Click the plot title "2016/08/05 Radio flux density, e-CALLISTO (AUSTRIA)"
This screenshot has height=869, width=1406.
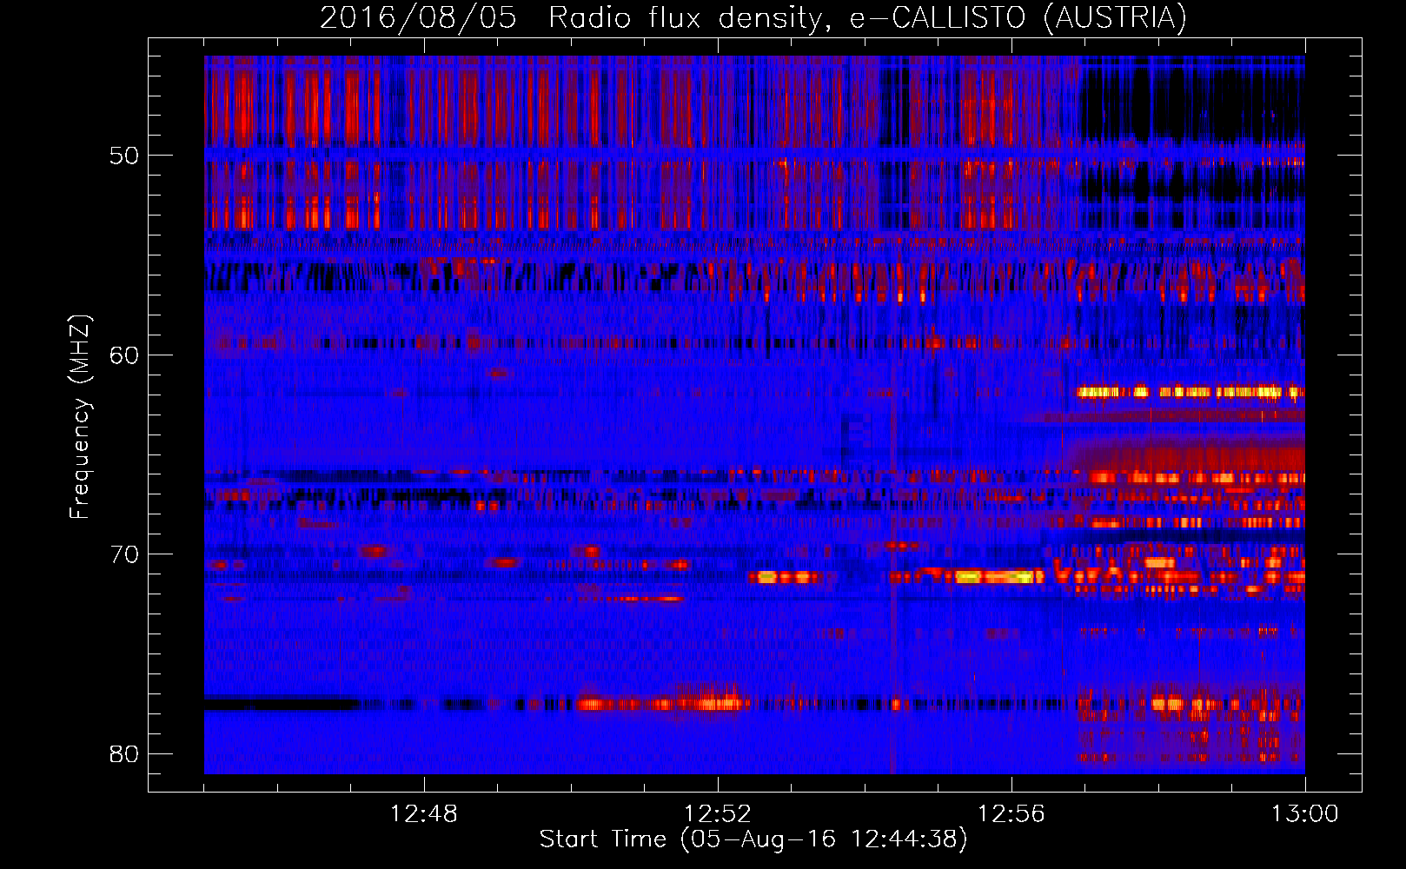[x=753, y=17]
